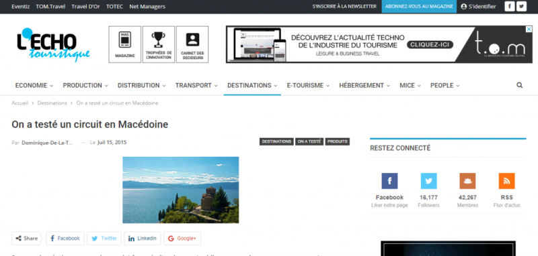Share the article on Linkedin
This screenshot has width=538, height=256.
(x=142, y=238)
